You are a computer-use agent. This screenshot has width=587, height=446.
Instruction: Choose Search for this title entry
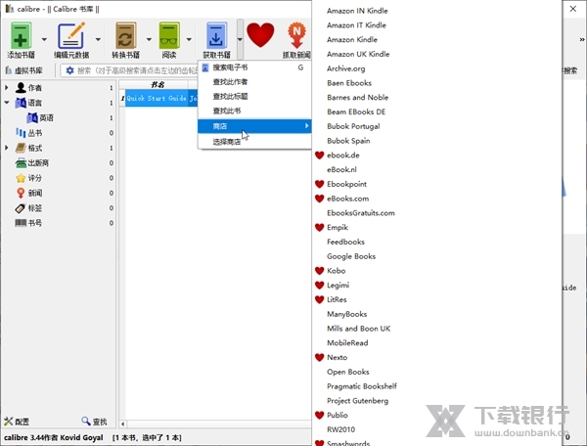(x=254, y=97)
